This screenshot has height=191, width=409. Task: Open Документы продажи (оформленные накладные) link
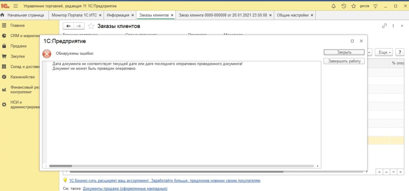tap(125, 188)
